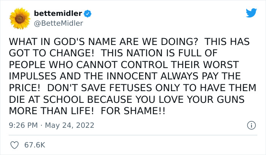Like the tweet with the heart icon

click(x=14, y=145)
